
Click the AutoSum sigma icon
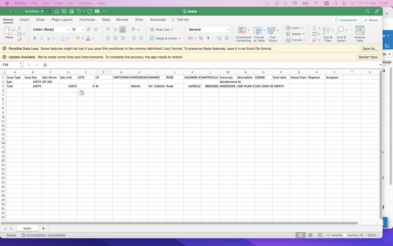(x=315, y=28)
